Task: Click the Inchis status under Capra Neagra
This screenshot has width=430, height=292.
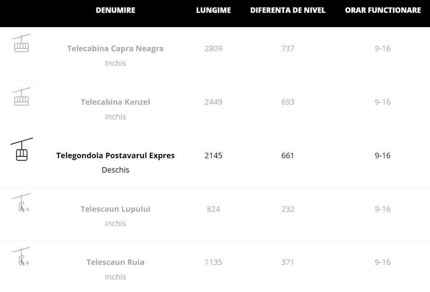Action: pyautogui.click(x=115, y=63)
